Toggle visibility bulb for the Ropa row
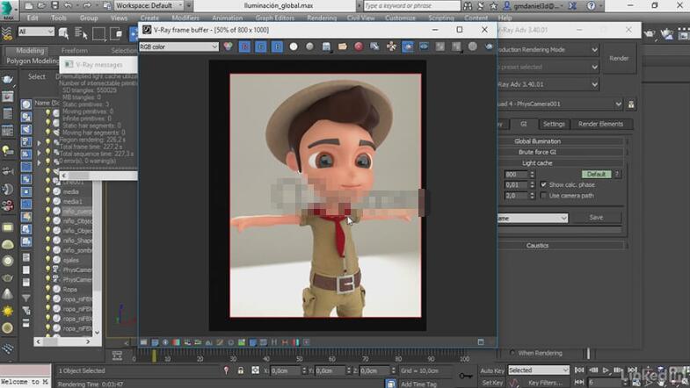Screen dimensions: 690x388 pos(48,289)
